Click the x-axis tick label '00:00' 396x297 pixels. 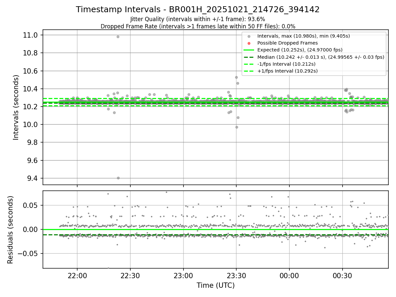point(289,276)
